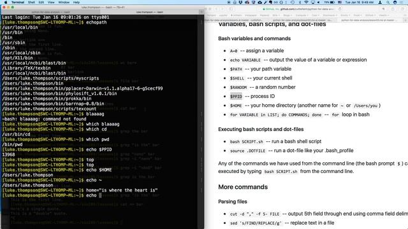Click the '$RANDOM' code snippet
Image resolution: width=408 pixels, height=229 pixels.
click(238, 87)
